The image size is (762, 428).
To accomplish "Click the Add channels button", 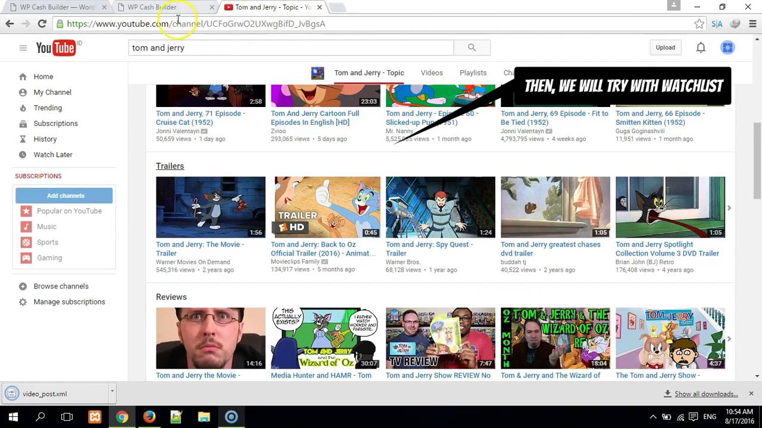I will [x=64, y=196].
